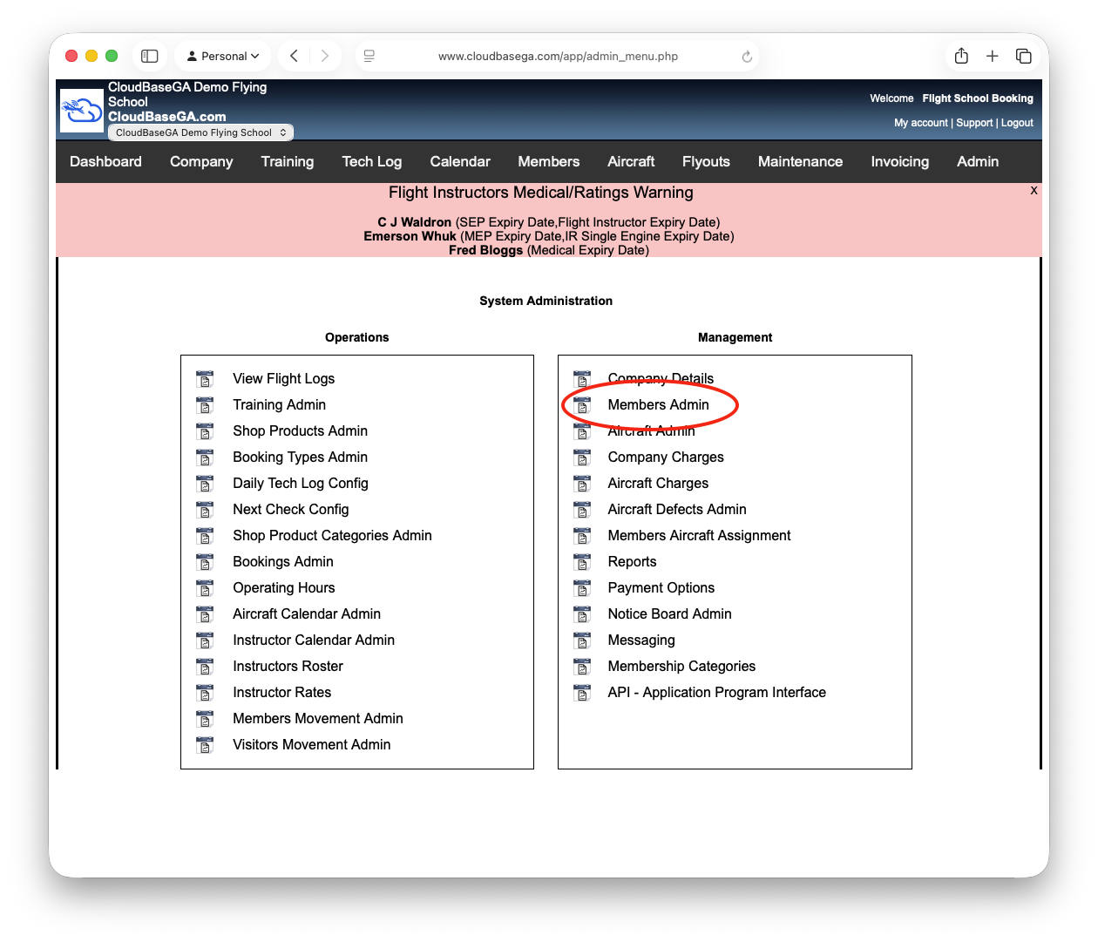The width and height of the screenshot is (1098, 942).
Task: Open the Personal profile dropdown
Action: 223,56
